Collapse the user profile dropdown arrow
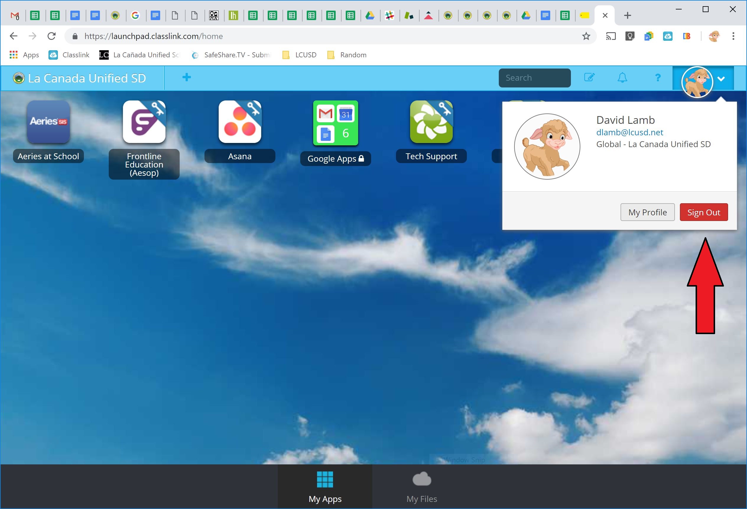This screenshot has height=509, width=747. click(721, 79)
